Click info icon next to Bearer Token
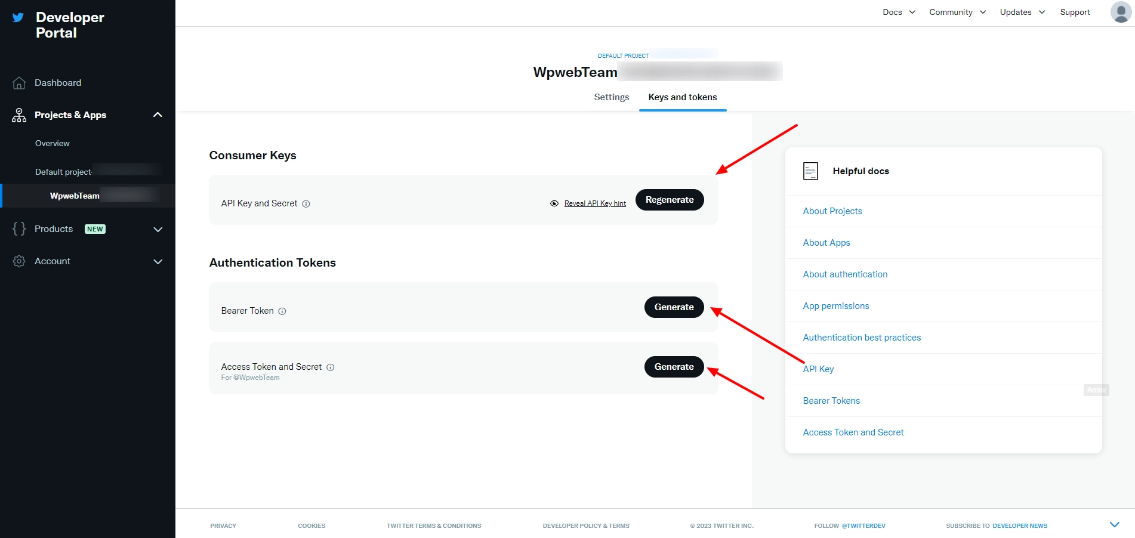1135x538 pixels. tap(282, 311)
